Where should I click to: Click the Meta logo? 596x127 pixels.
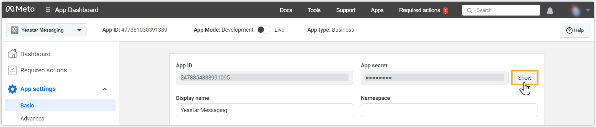tap(20, 9)
